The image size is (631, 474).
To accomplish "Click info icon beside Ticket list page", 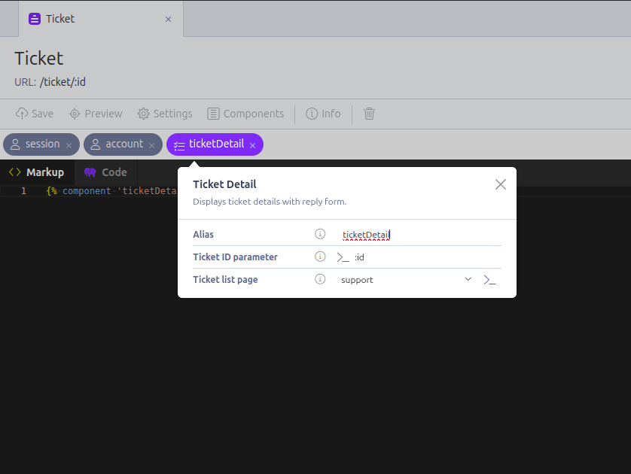I will pyautogui.click(x=320, y=279).
